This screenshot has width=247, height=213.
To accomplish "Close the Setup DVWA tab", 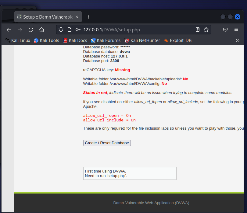I will 77,17.
